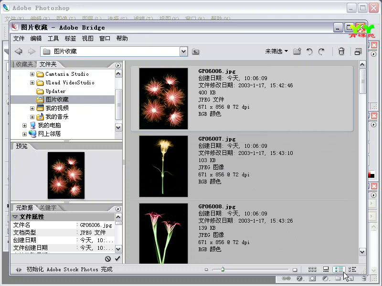Viewport: 382px width, 286px height.
Task: Cancel metadata changes icon
Action: [x=108, y=259]
